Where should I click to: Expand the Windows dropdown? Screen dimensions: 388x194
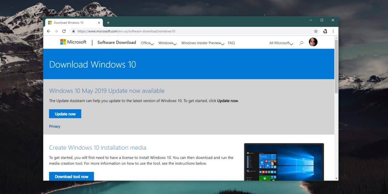[167, 43]
